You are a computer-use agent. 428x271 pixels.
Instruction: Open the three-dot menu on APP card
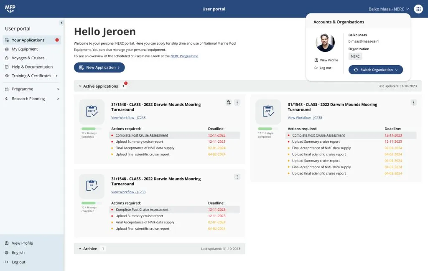tap(413, 102)
